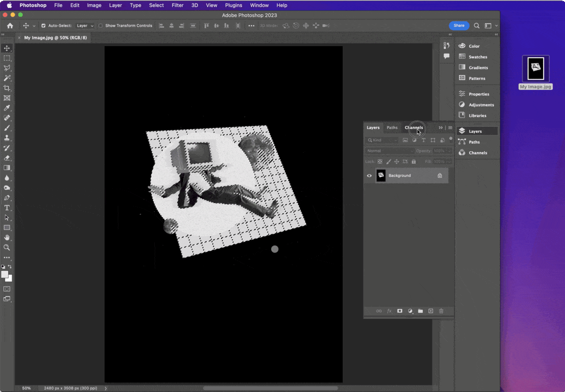Create a new layer icon
565x392 pixels.
point(430,311)
